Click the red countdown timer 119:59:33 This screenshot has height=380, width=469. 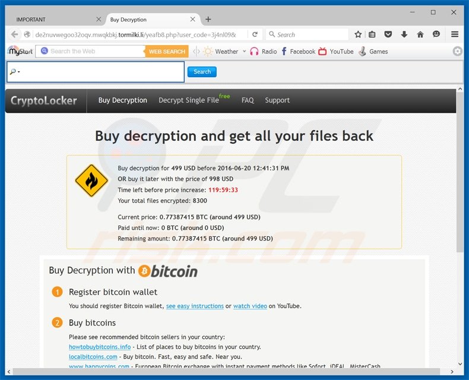pos(223,190)
